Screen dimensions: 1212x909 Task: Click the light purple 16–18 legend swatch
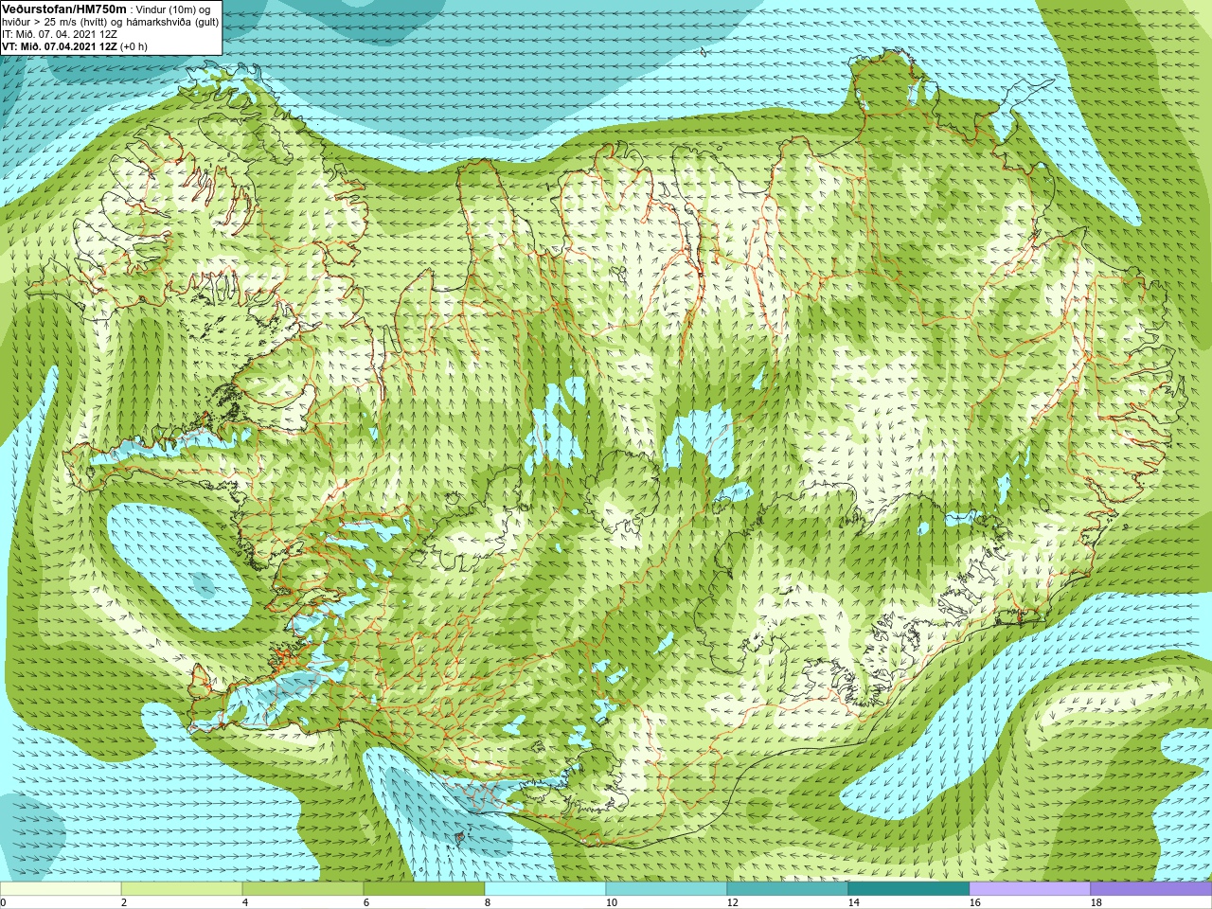pos(1030,889)
